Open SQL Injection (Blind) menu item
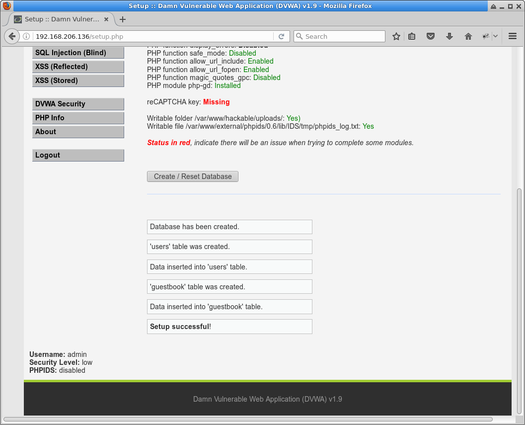 pyautogui.click(x=78, y=53)
